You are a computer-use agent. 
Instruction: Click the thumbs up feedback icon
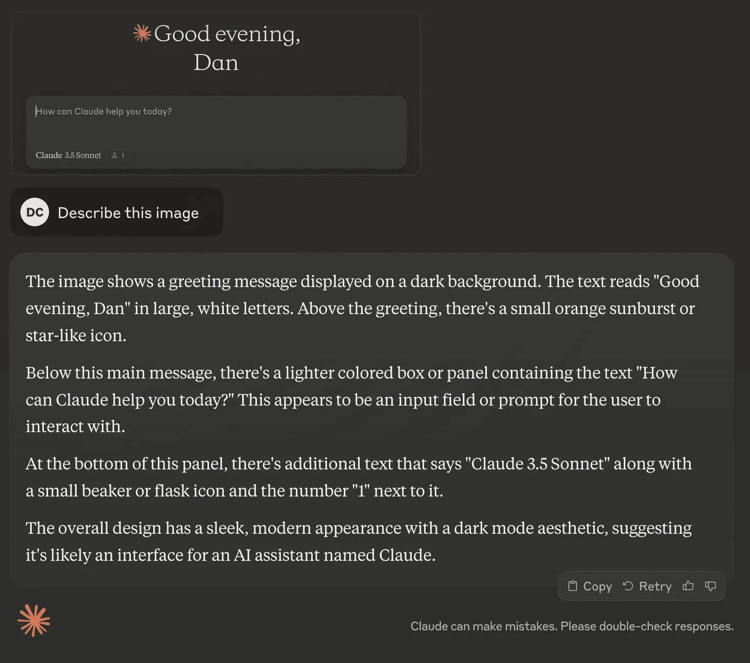[688, 586]
